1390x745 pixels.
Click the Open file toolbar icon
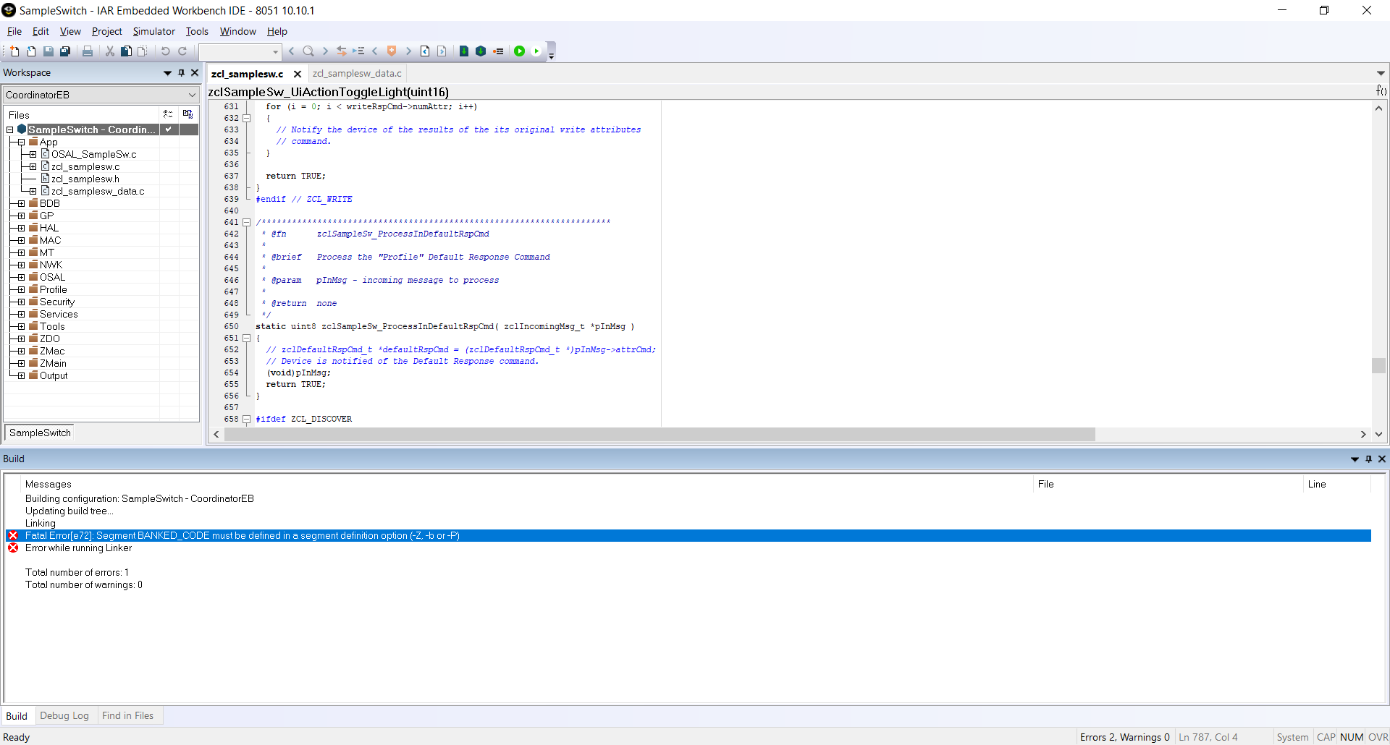[x=31, y=51]
